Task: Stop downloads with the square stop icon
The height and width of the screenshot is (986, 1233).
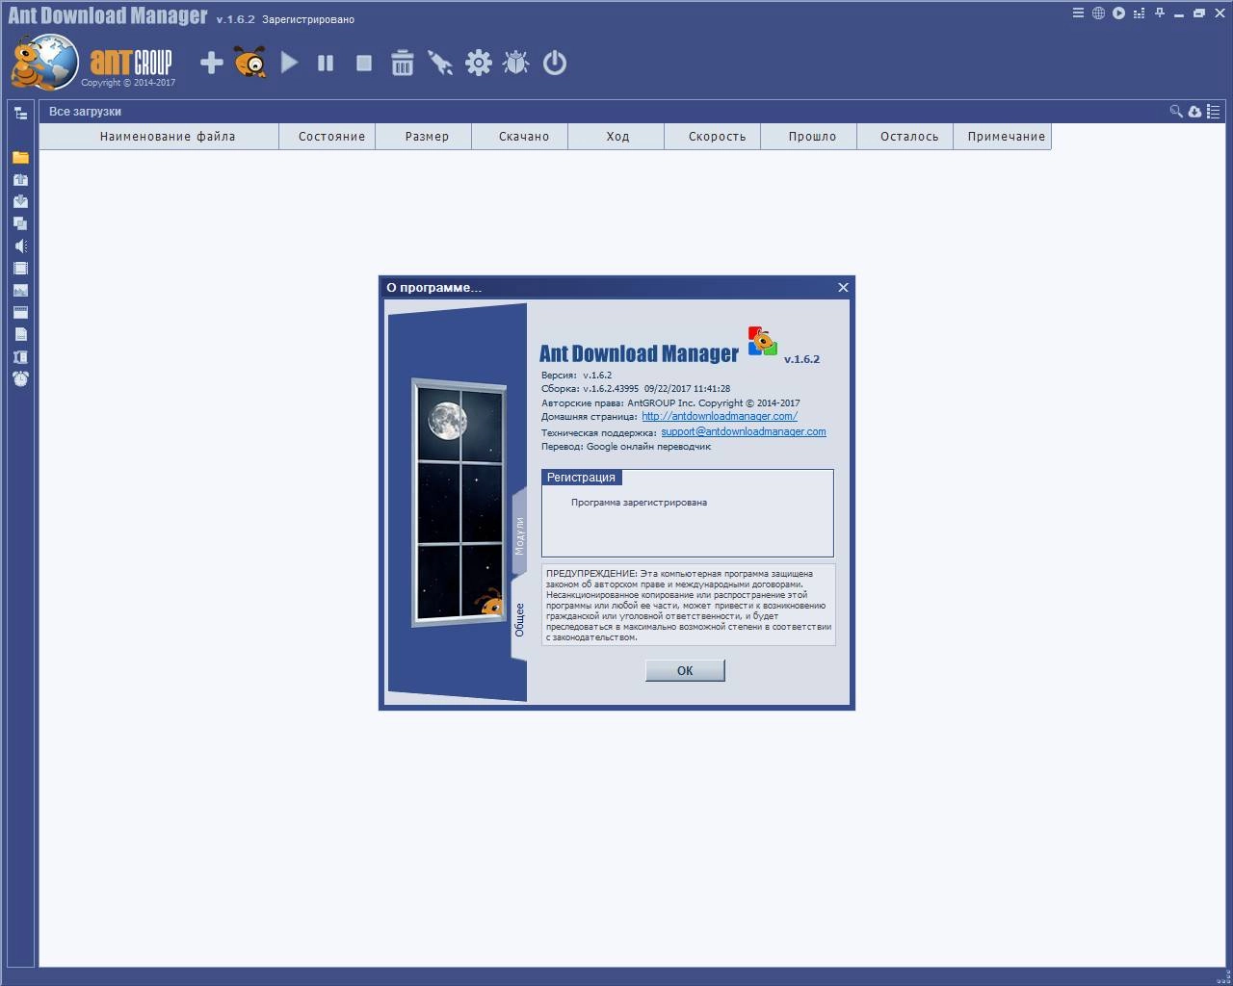Action: 364,63
